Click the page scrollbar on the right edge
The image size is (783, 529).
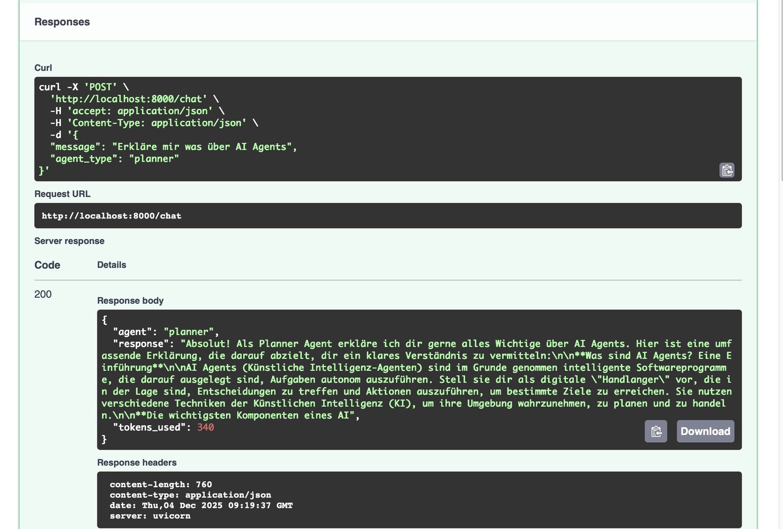(x=780, y=90)
